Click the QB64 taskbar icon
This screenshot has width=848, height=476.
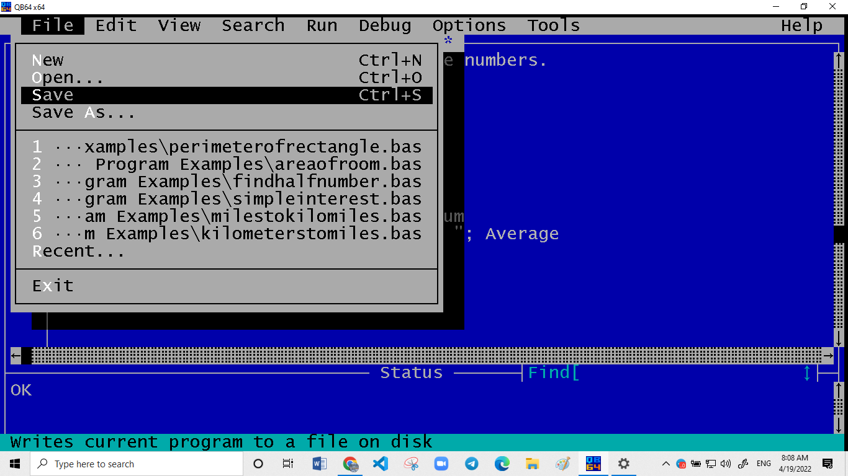(x=593, y=464)
